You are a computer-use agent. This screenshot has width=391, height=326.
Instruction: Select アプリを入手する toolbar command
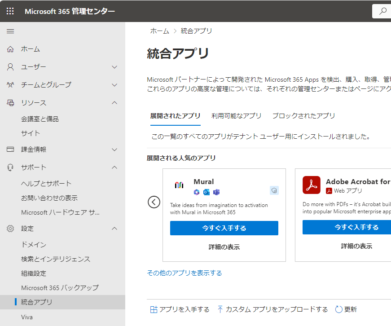point(180,309)
